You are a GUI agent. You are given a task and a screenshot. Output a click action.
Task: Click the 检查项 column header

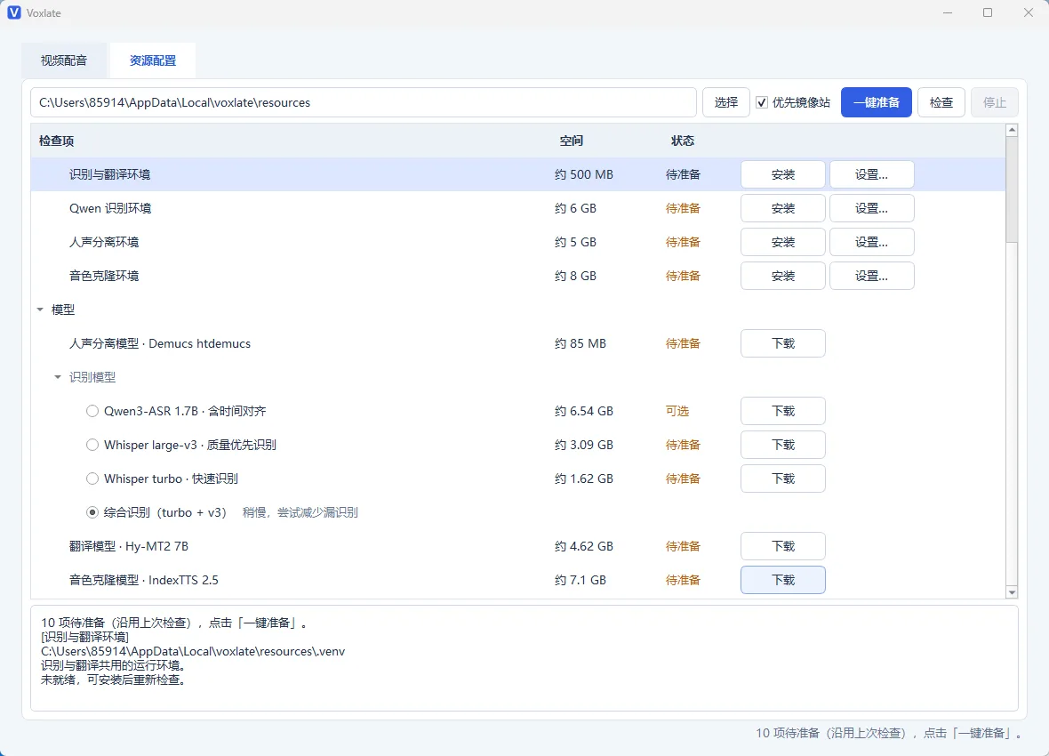56,141
